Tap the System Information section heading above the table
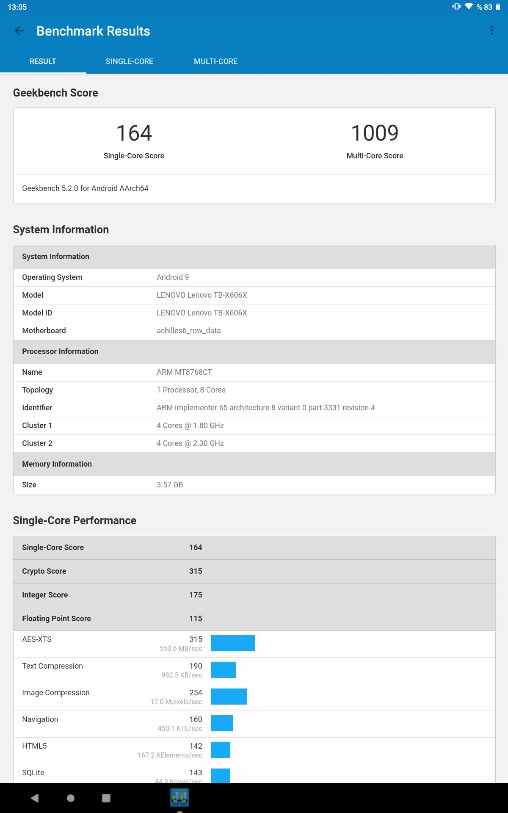 click(x=61, y=230)
